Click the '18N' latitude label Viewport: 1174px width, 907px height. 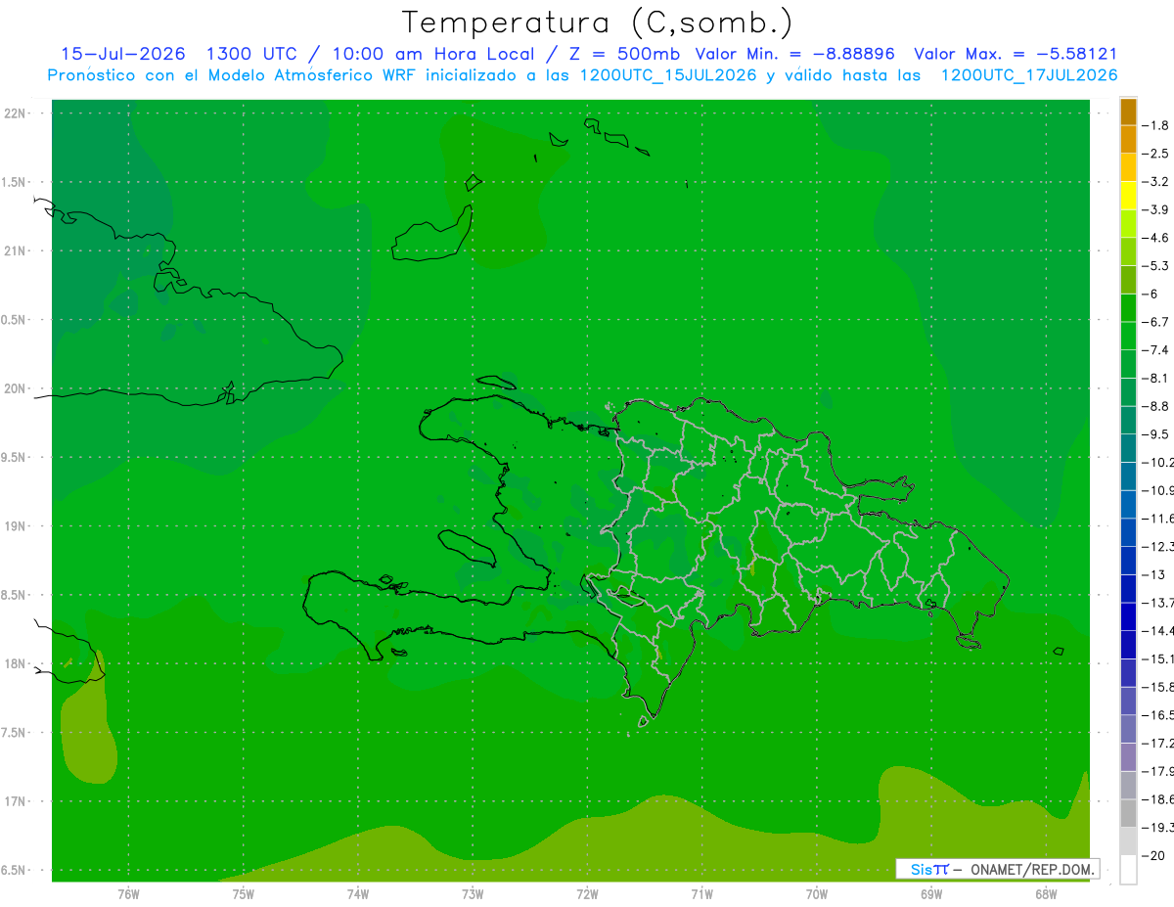[16, 663]
